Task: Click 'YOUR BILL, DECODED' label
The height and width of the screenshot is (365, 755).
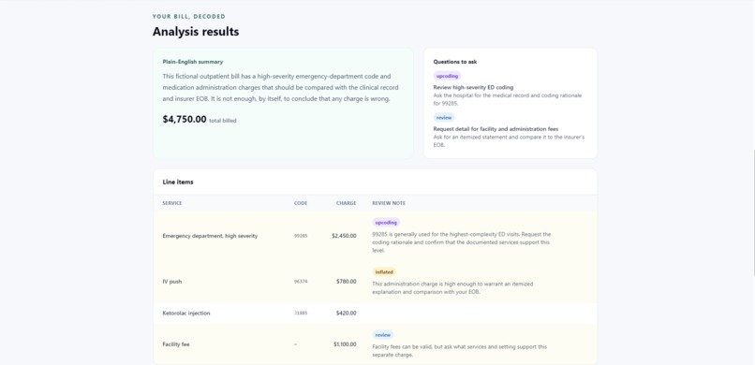Action: (189, 16)
